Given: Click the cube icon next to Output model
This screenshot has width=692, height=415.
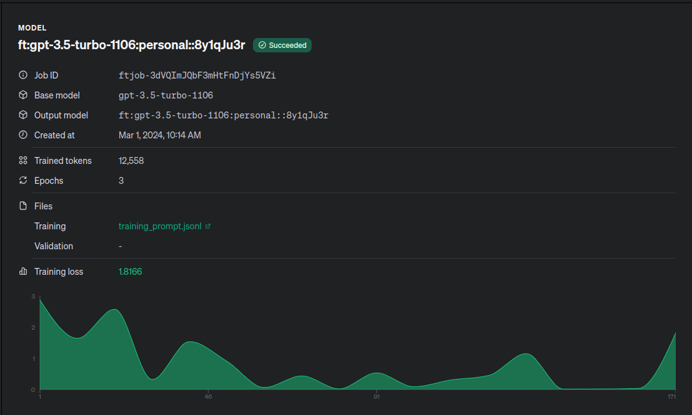Looking at the screenshot, I should [23, 115].
